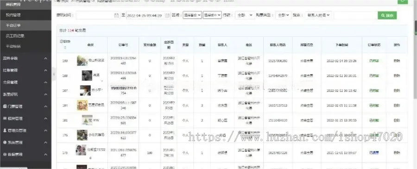
Task: Open member avatar in order 188 row
Action: pos(87,75)
